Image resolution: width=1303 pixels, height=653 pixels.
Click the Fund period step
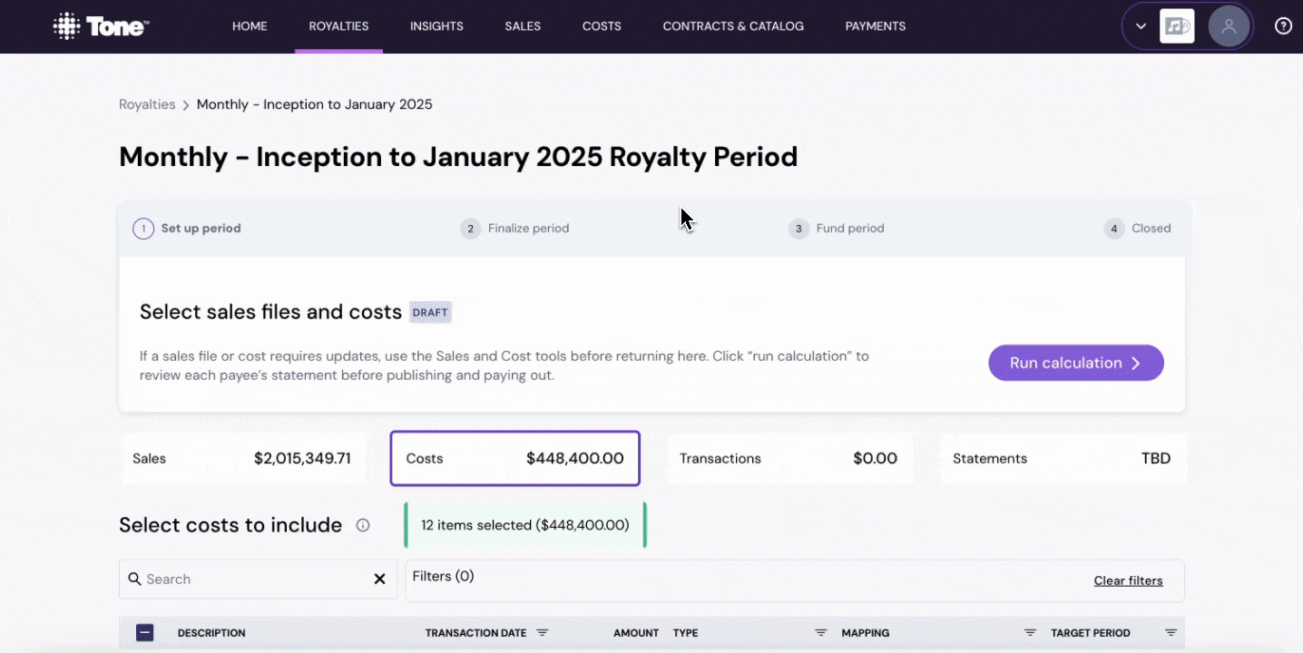point(836,229)
